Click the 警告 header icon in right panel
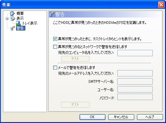Image resolution: width=166 pixels, height=123 pixels. (x=52, y=14)
